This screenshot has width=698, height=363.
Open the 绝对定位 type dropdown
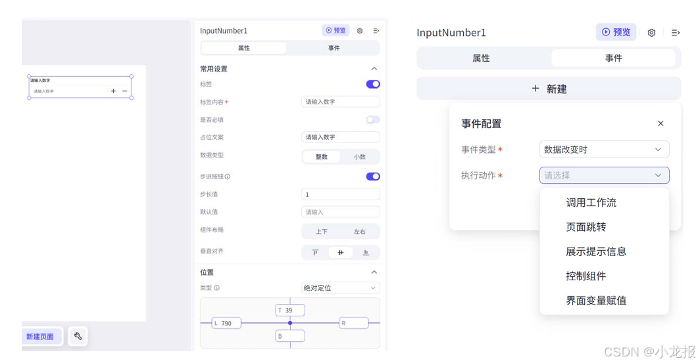(341, 288)
